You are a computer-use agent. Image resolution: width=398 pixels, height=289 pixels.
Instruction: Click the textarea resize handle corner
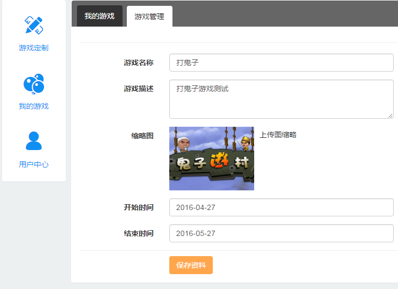(x=391, y=116)
